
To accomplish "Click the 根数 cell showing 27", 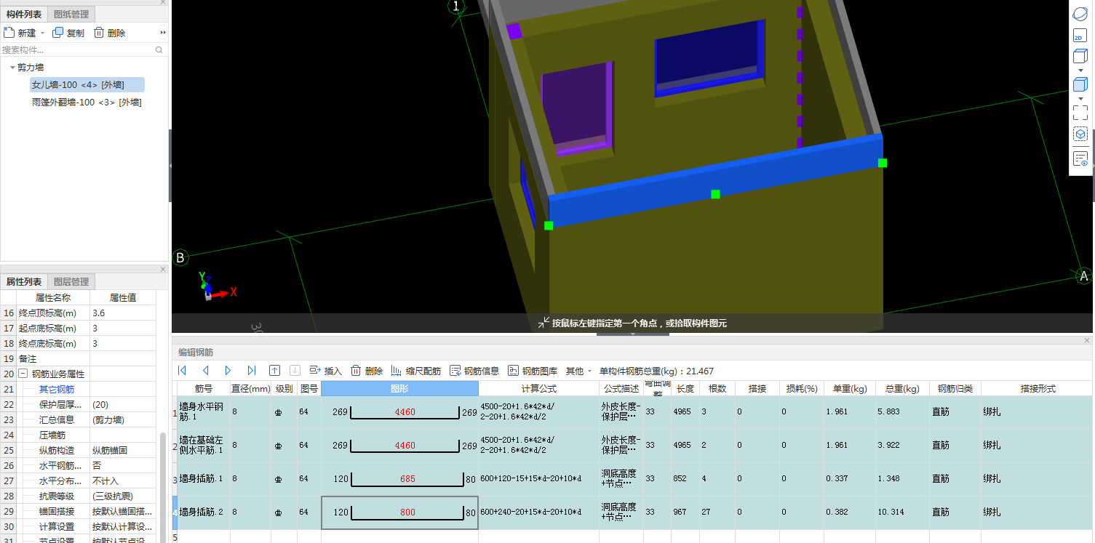I will (x=717, y=512).
